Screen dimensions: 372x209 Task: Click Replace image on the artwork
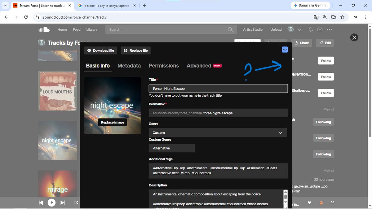coord(113,122)
